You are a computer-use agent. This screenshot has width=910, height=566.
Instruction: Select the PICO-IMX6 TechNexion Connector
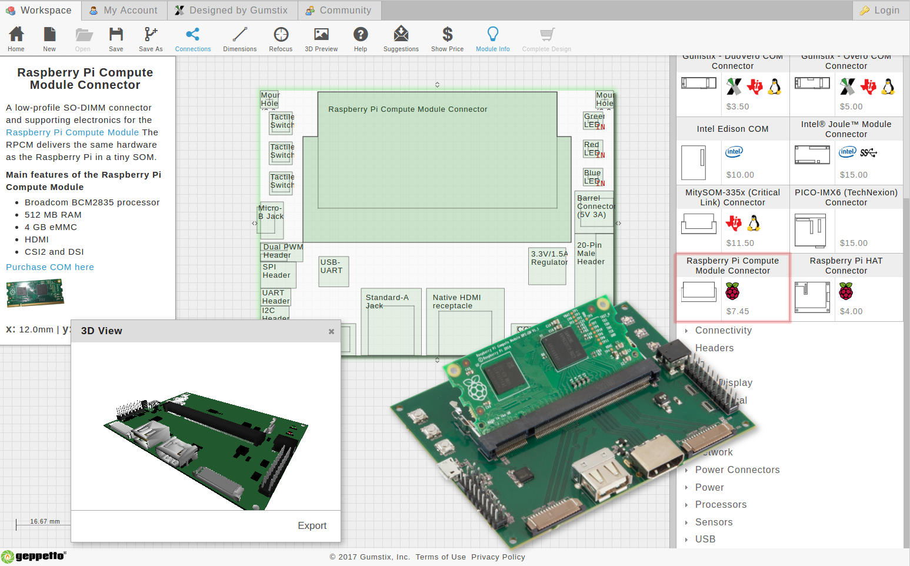pos(846,219)
